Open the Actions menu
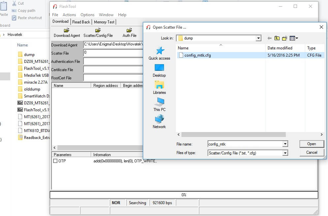The height and width of the screenshot is (216, 328). tap(69, 15)
